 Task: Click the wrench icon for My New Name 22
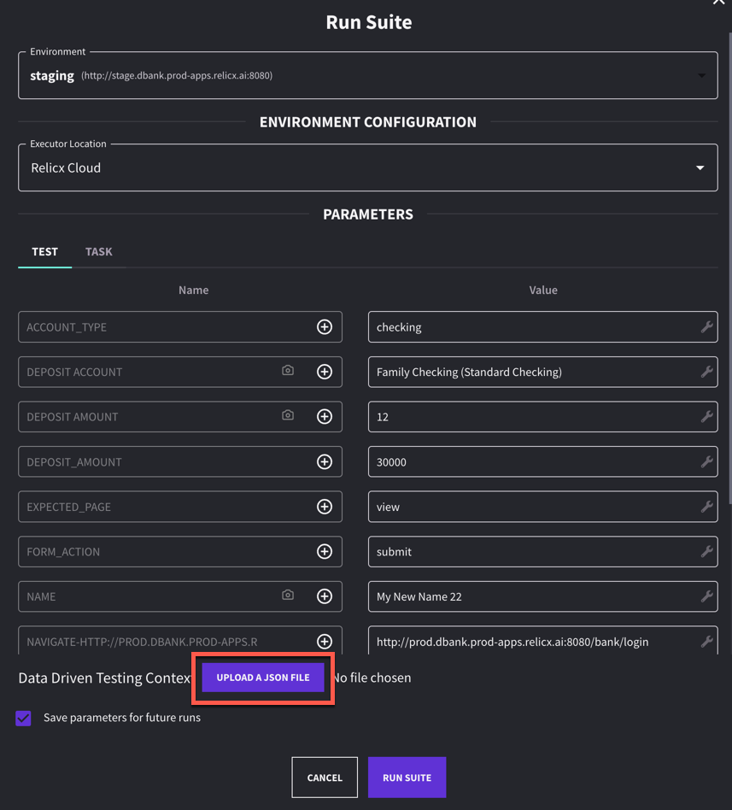point(706,596)
